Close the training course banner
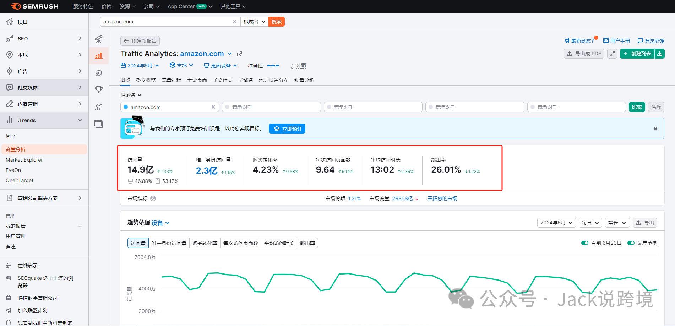675x326 pixels. pos(655,129)
